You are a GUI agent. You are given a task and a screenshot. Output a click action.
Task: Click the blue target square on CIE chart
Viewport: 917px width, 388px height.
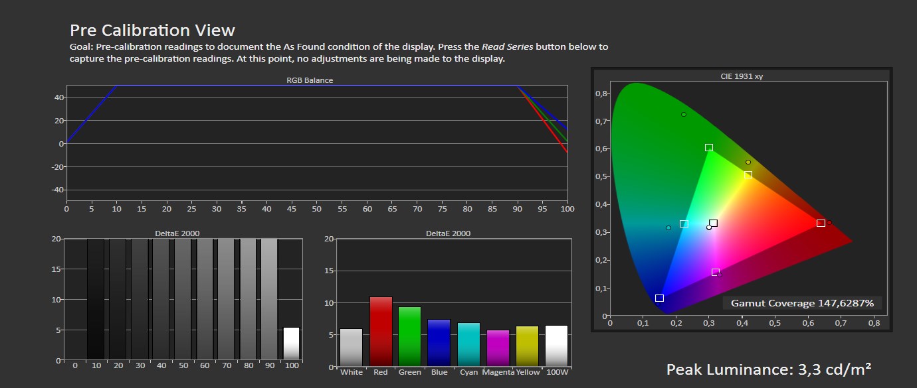tap(659, 298)
